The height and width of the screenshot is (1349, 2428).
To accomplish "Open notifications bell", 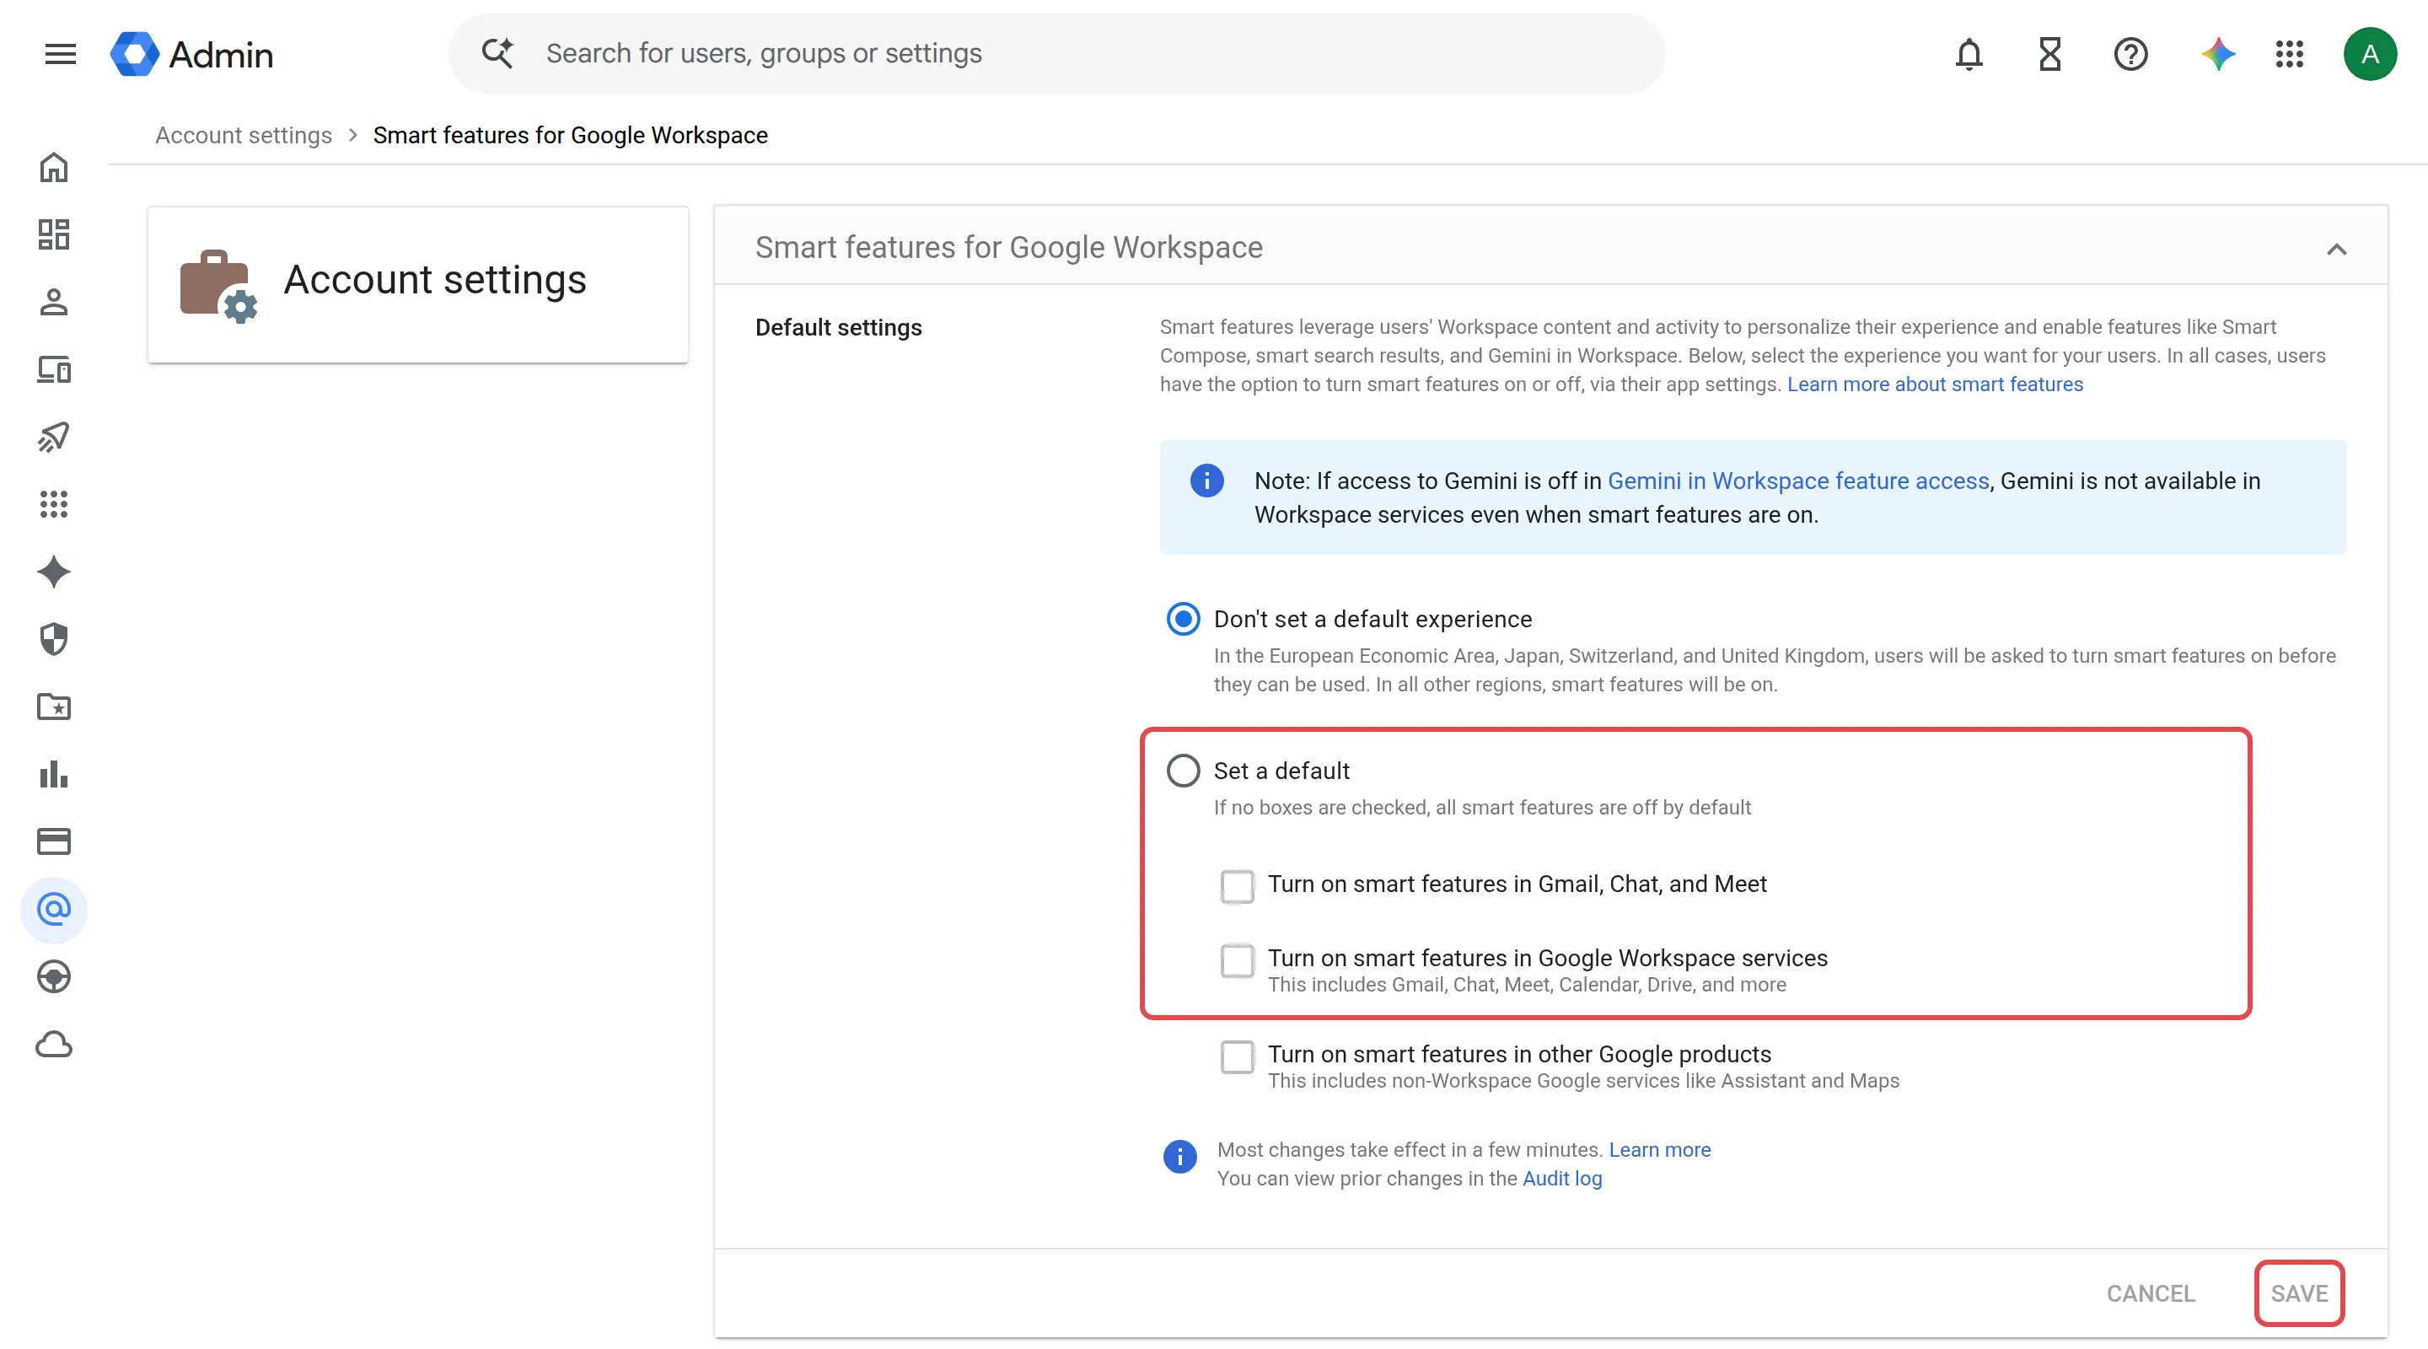I will (1969, 54).
